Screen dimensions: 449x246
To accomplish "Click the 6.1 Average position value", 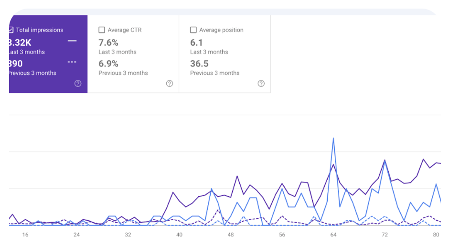I will tap(196, 43).
